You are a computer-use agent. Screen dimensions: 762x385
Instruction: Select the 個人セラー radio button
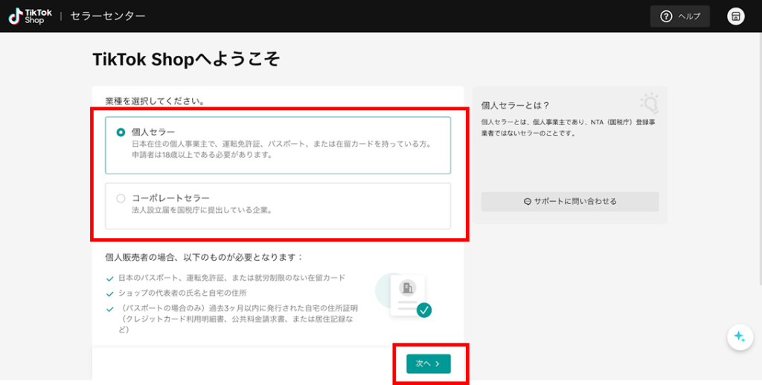[x=121, y=133]
